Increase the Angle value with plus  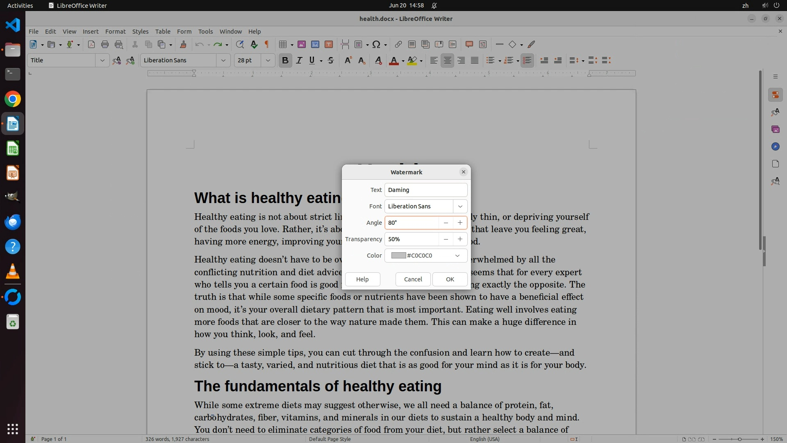(x=460, y=223)
